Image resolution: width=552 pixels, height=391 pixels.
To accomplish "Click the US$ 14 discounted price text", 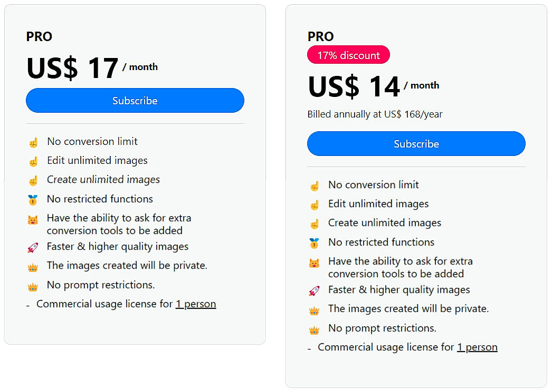I will pyautogui.click(x=354, y=85).
